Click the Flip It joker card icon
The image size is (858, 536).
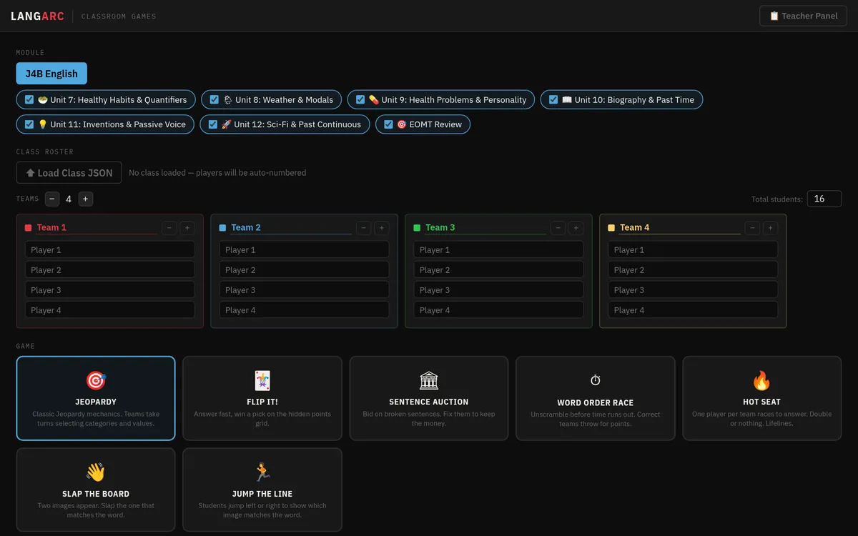pyautogui.click(x=262, y=380)
